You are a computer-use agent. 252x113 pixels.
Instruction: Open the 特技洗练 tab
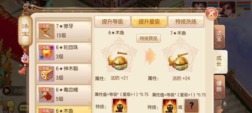tap(186, 21)
